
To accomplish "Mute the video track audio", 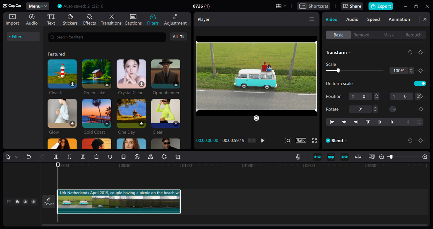I will [x=33, y=202].
